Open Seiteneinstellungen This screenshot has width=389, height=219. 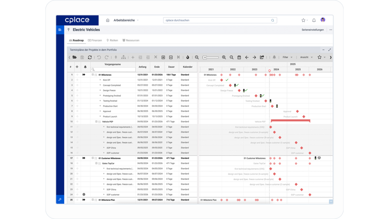tap(312, 30)
